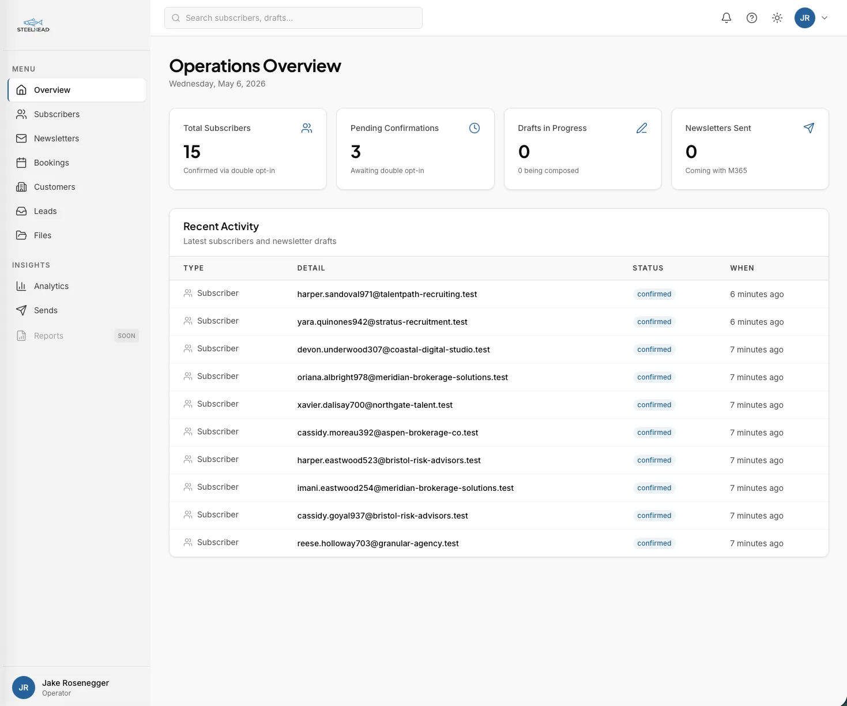
Task: Click the Drafts in Progress pencil icon
Action: click(642, 128)
